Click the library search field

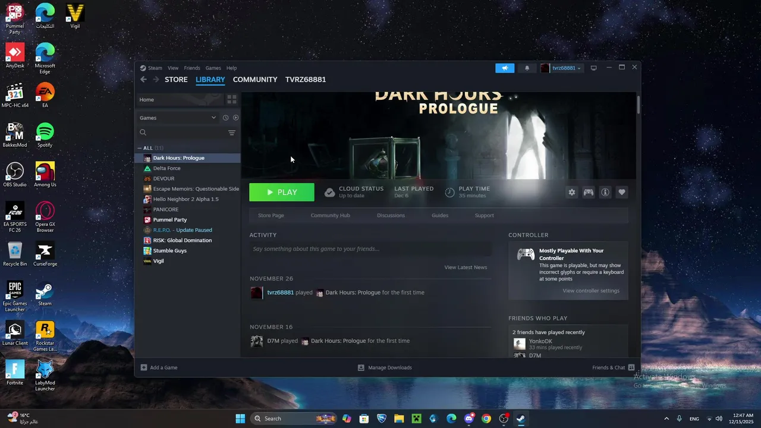point(181,133)
